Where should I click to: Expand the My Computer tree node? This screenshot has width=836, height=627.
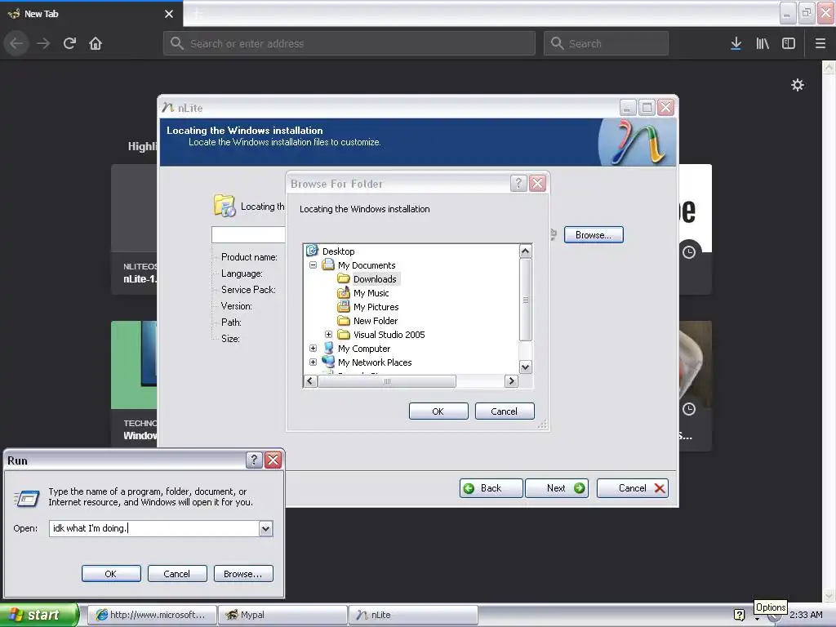tap(313, 348)
